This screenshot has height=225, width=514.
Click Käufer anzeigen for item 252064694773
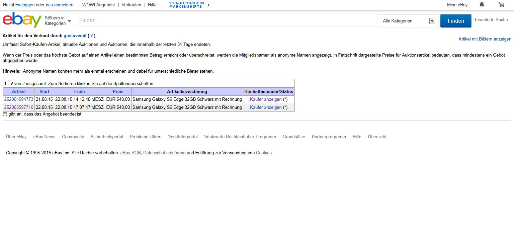point(266,99)
